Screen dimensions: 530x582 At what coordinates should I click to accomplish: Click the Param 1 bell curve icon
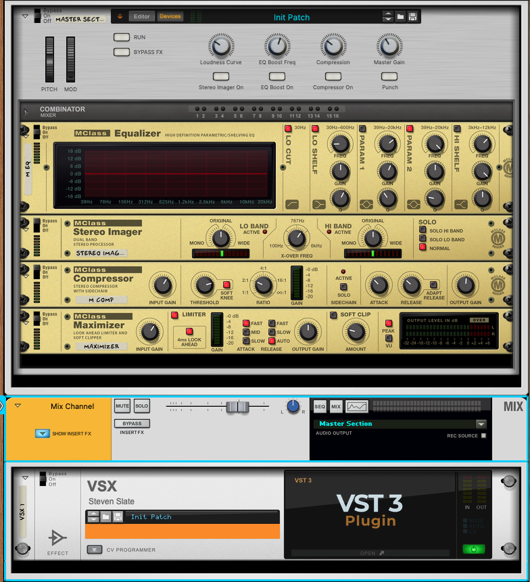pos(366,205)
